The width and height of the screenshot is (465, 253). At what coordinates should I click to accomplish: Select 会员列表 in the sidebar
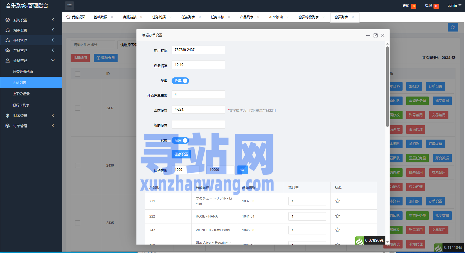pyautogui.click(x=31, y=82)
